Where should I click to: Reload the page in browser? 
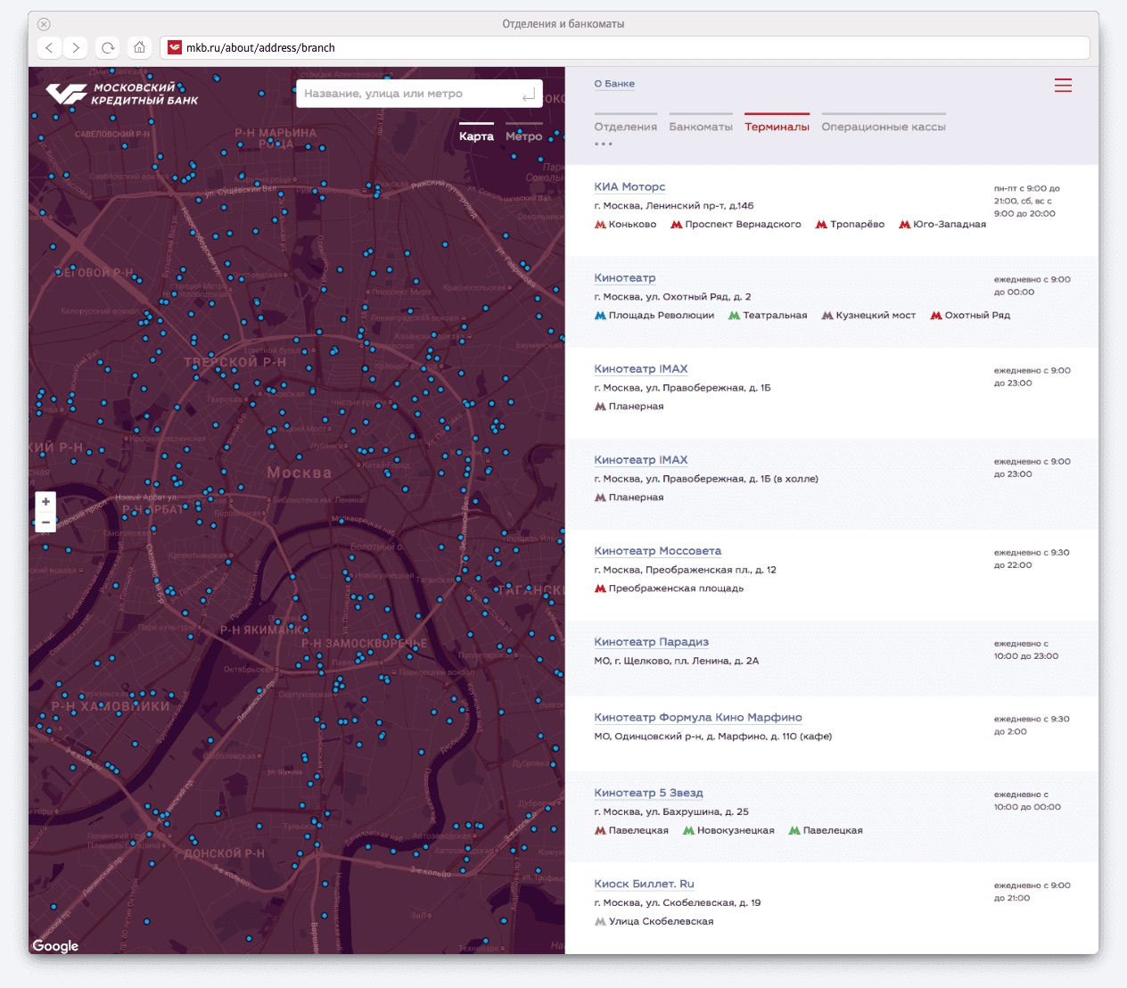(x=108, y=48)
